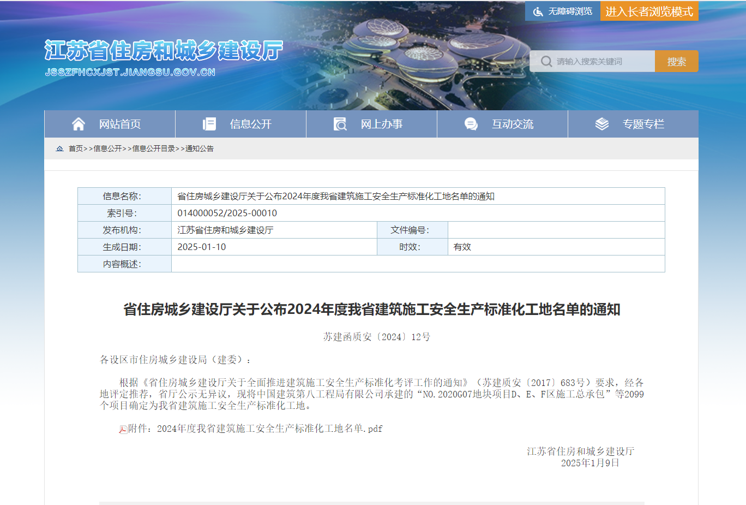This screenshot has height=505, width=746.
Task: Click the accessibility wheelchair icon
Action: (538, 11)
